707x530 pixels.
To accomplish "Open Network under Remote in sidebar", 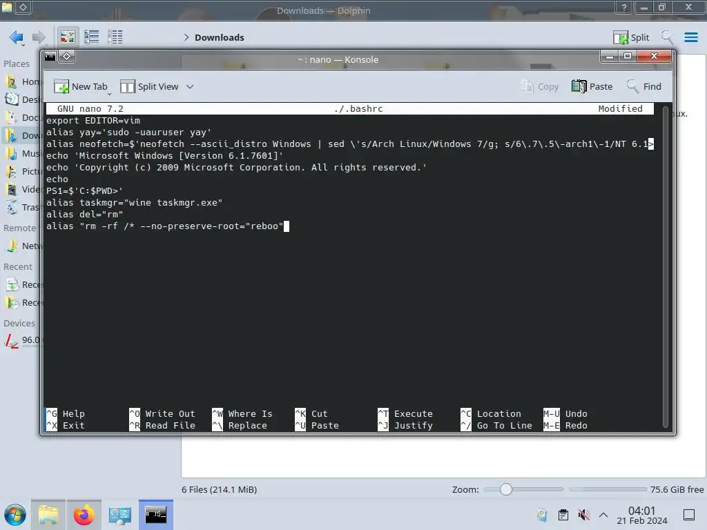I will 23,246.
